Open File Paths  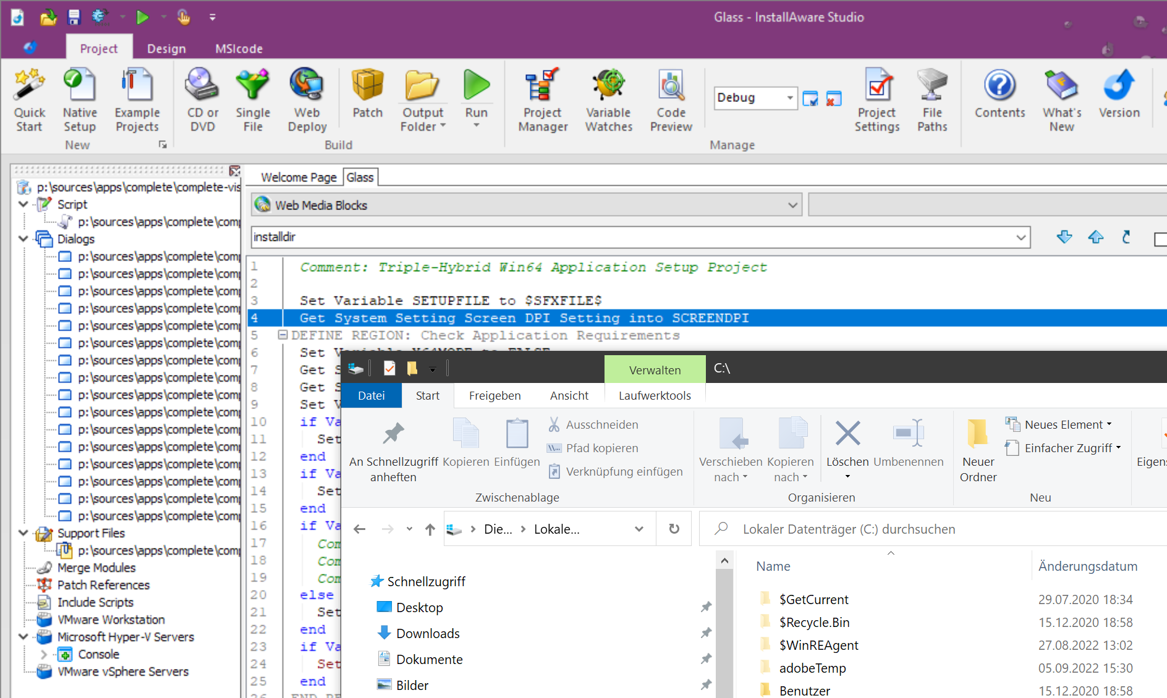tap(932, 100)
